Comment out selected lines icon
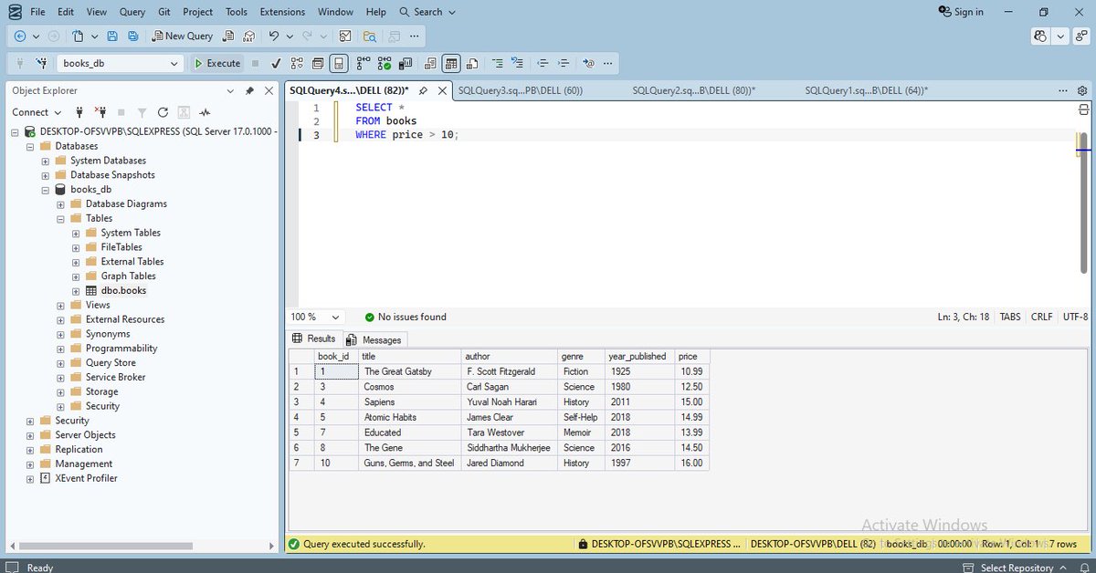The height and width of the screenshot is (573, 1096). click(497, 63)
